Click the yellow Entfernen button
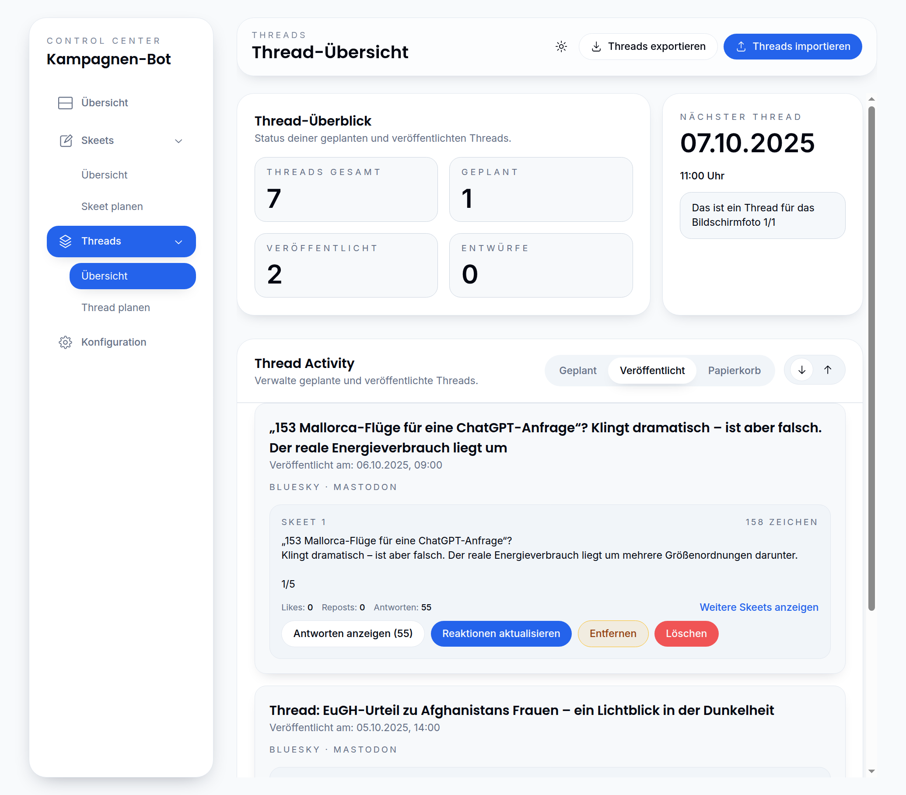Image resolution: width=906 pixels, height=795 pixels. 612,633
